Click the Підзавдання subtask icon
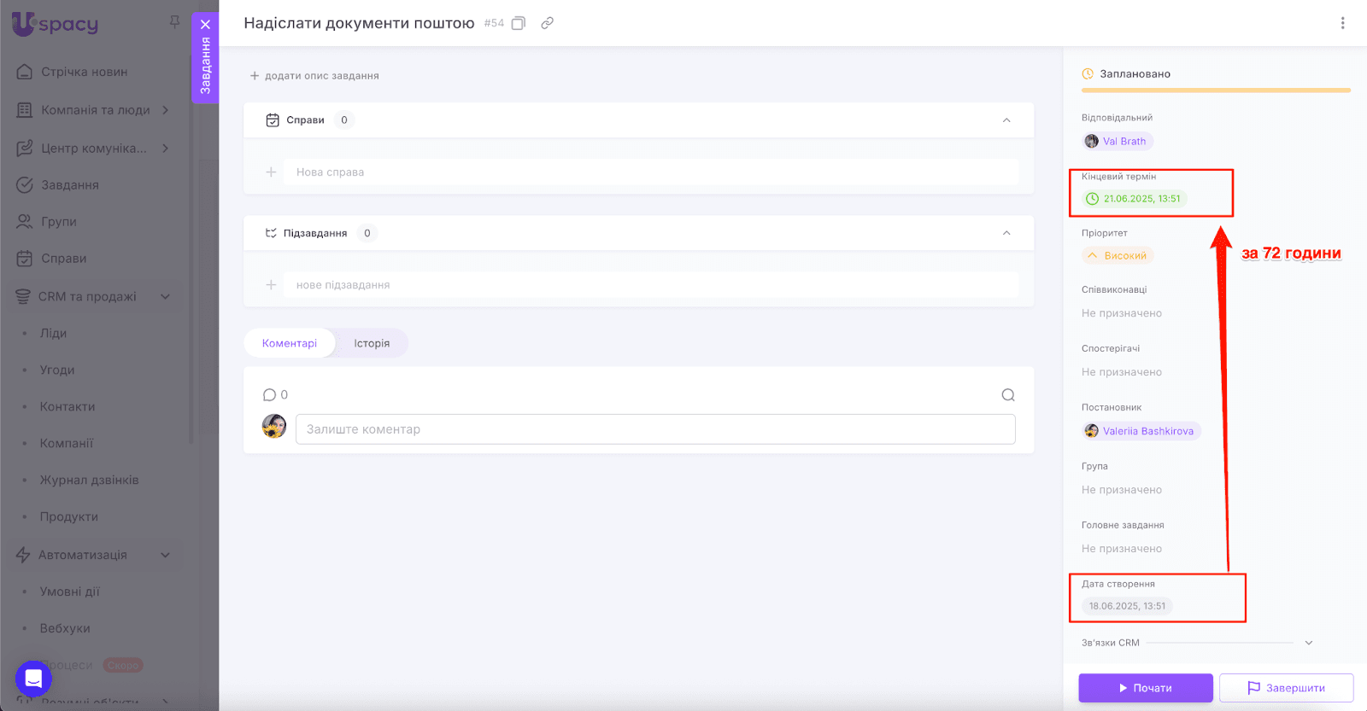 point(271,233)
